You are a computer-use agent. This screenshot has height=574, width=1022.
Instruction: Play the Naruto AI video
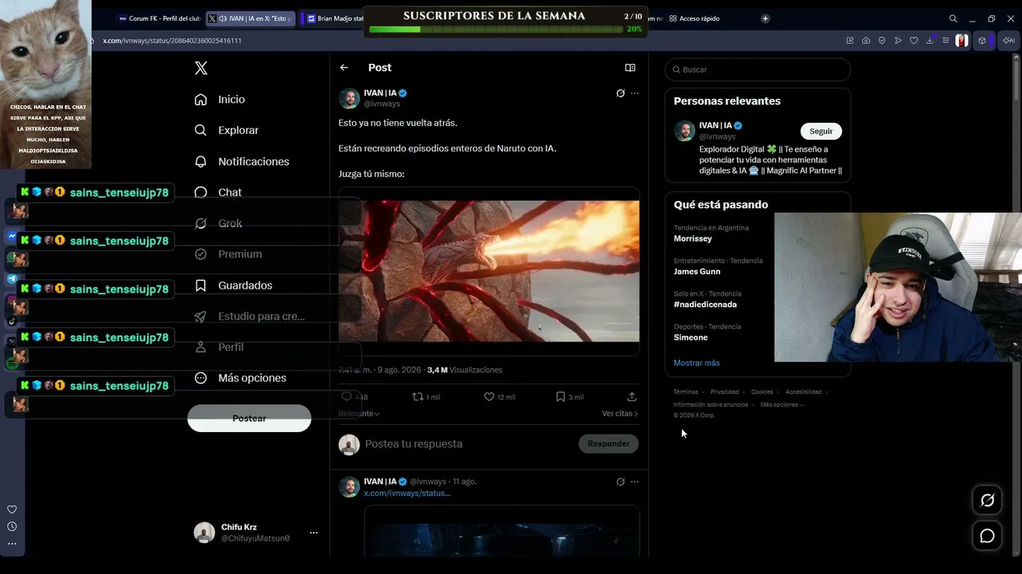(489, 271)
